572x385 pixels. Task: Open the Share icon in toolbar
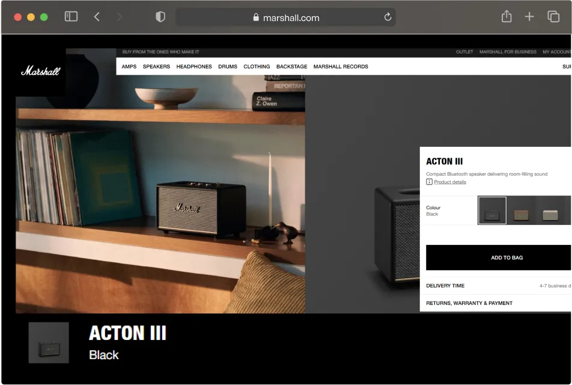point(507,17)
